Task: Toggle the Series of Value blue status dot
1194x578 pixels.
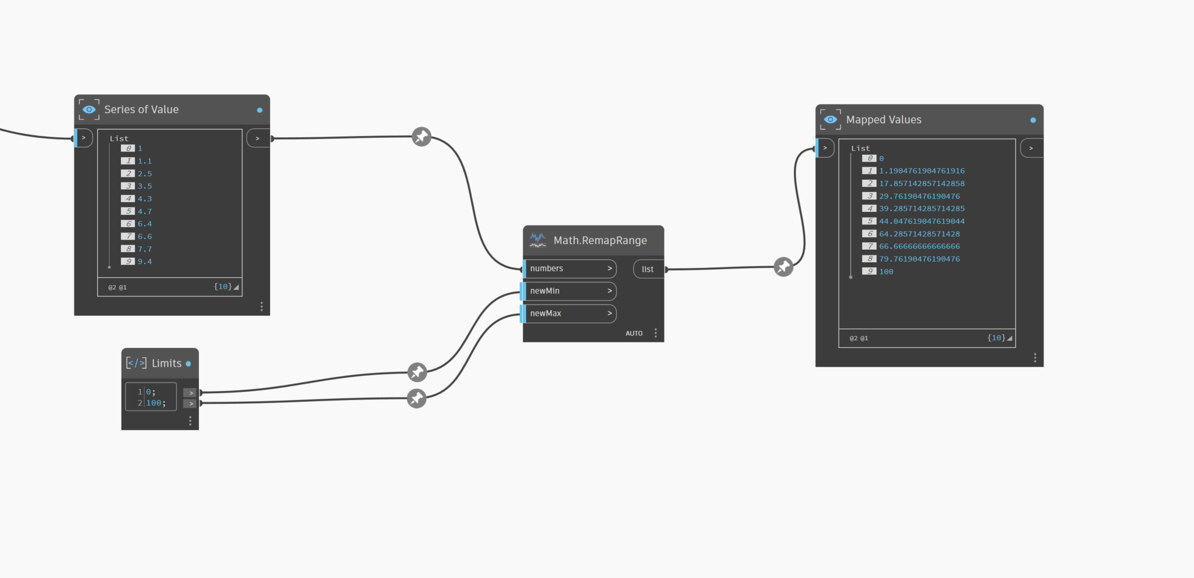Action: point(260,110)
